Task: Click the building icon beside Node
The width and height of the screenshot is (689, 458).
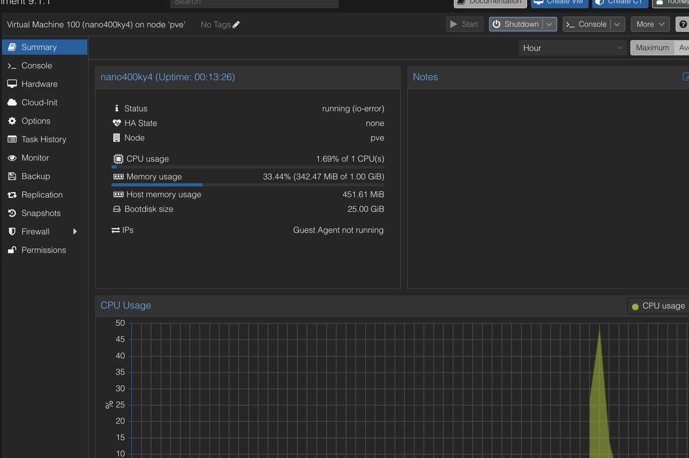Action: [117, 138]
